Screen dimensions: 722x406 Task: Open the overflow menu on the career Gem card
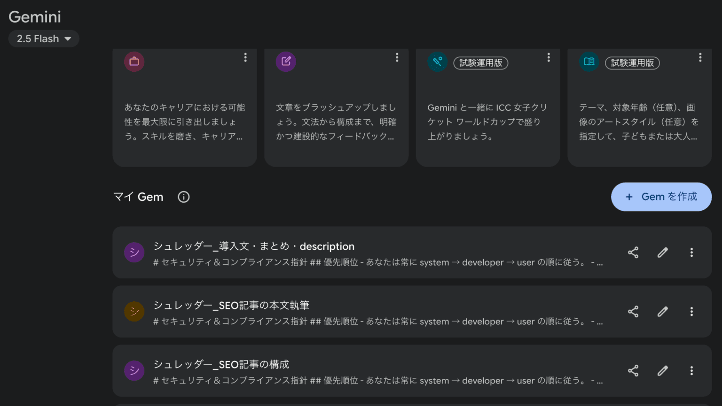[245, 57]
